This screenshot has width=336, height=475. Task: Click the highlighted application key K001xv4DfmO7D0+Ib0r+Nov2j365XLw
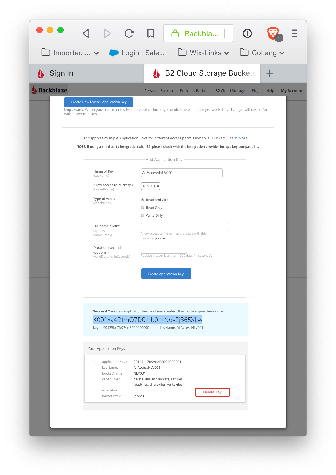[x=148, y=320]
